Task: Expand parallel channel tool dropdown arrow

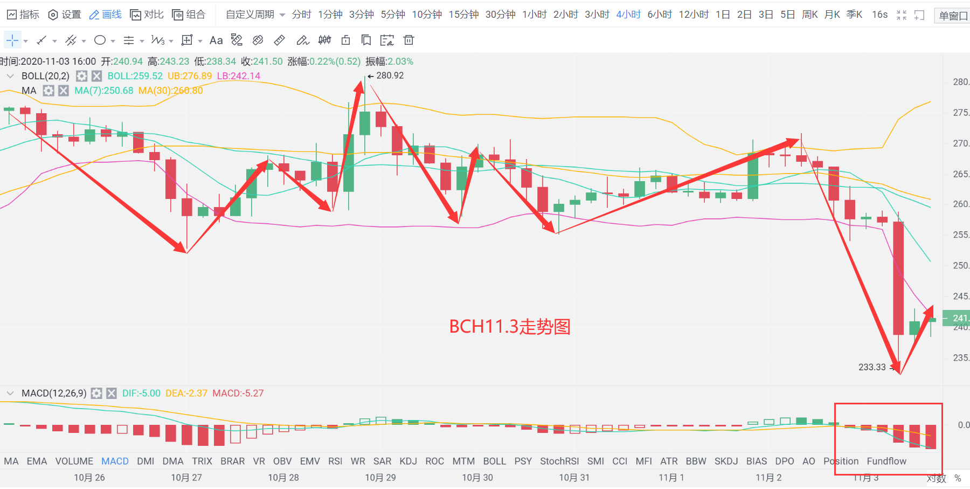Action: (84, 41)
